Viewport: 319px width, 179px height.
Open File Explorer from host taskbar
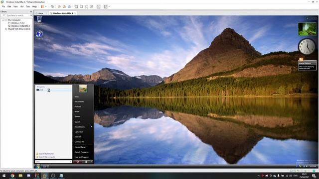[x=20, y=176]
